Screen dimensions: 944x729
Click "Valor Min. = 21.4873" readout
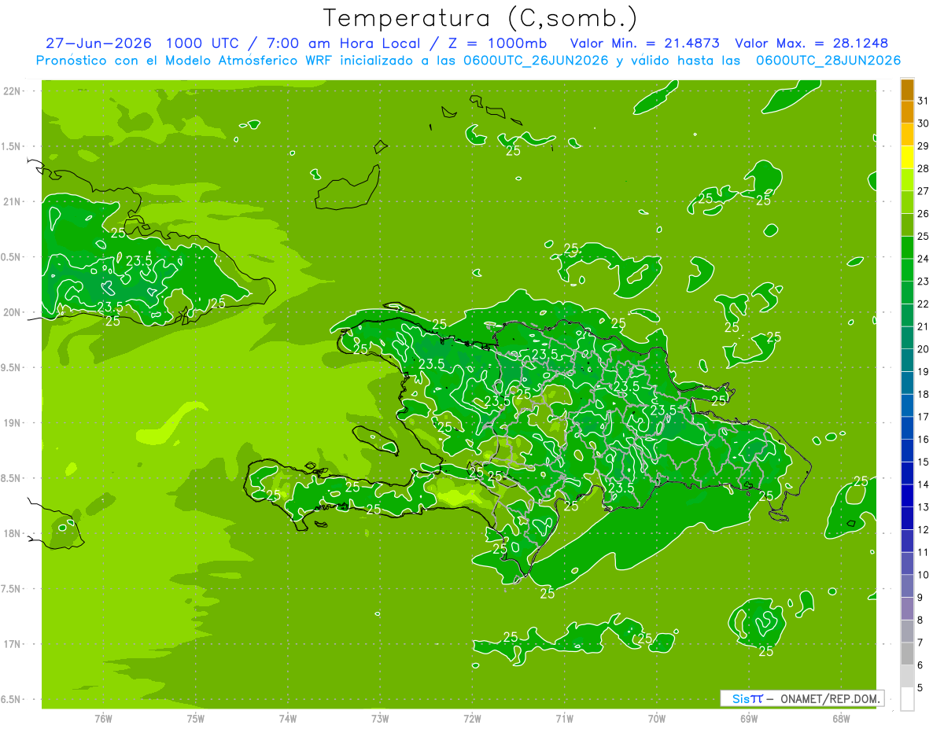pyautogui.click(x=644, y=43)
